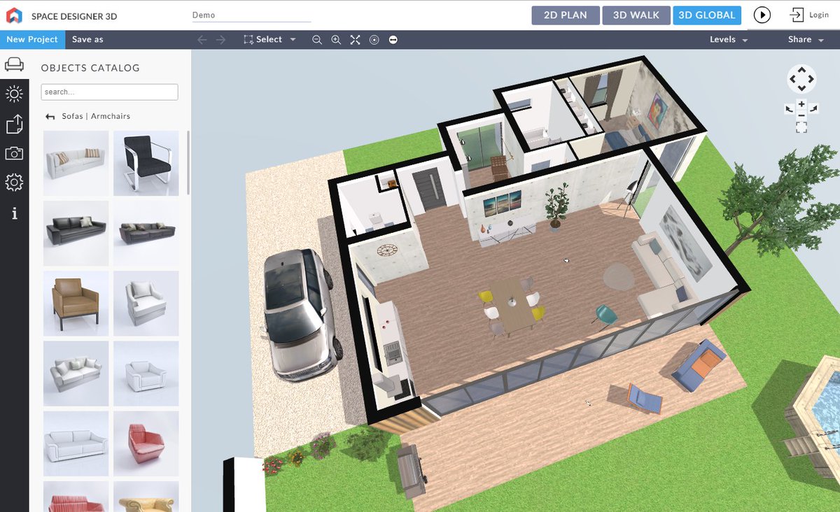This screenshot has width=840, height=512.
Task: Click the dashed frame fullscreen icon
Action: [801, 127]
